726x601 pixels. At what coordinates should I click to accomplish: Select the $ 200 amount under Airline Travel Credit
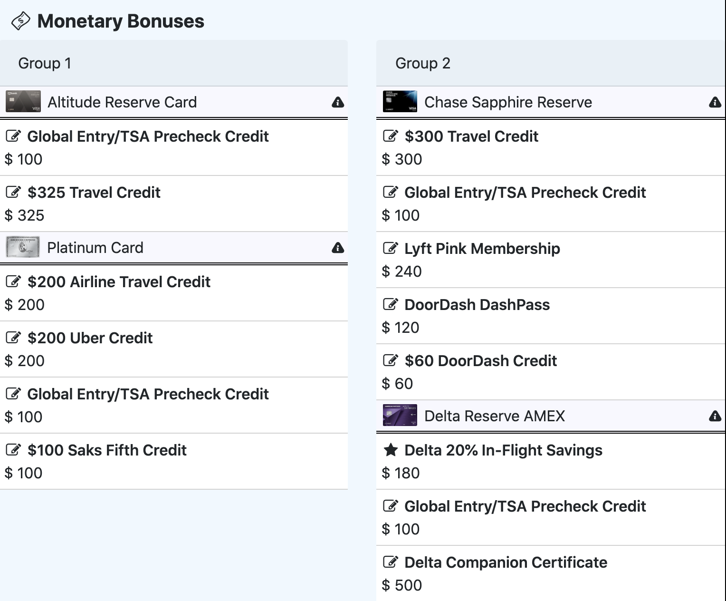[x=24, y=305]
